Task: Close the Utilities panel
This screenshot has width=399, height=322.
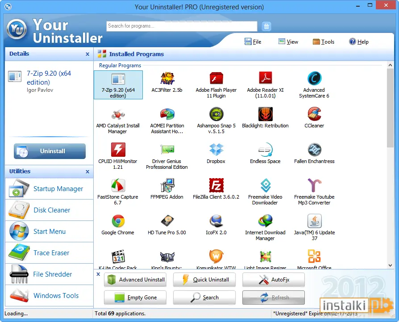Action: [87, 171]
